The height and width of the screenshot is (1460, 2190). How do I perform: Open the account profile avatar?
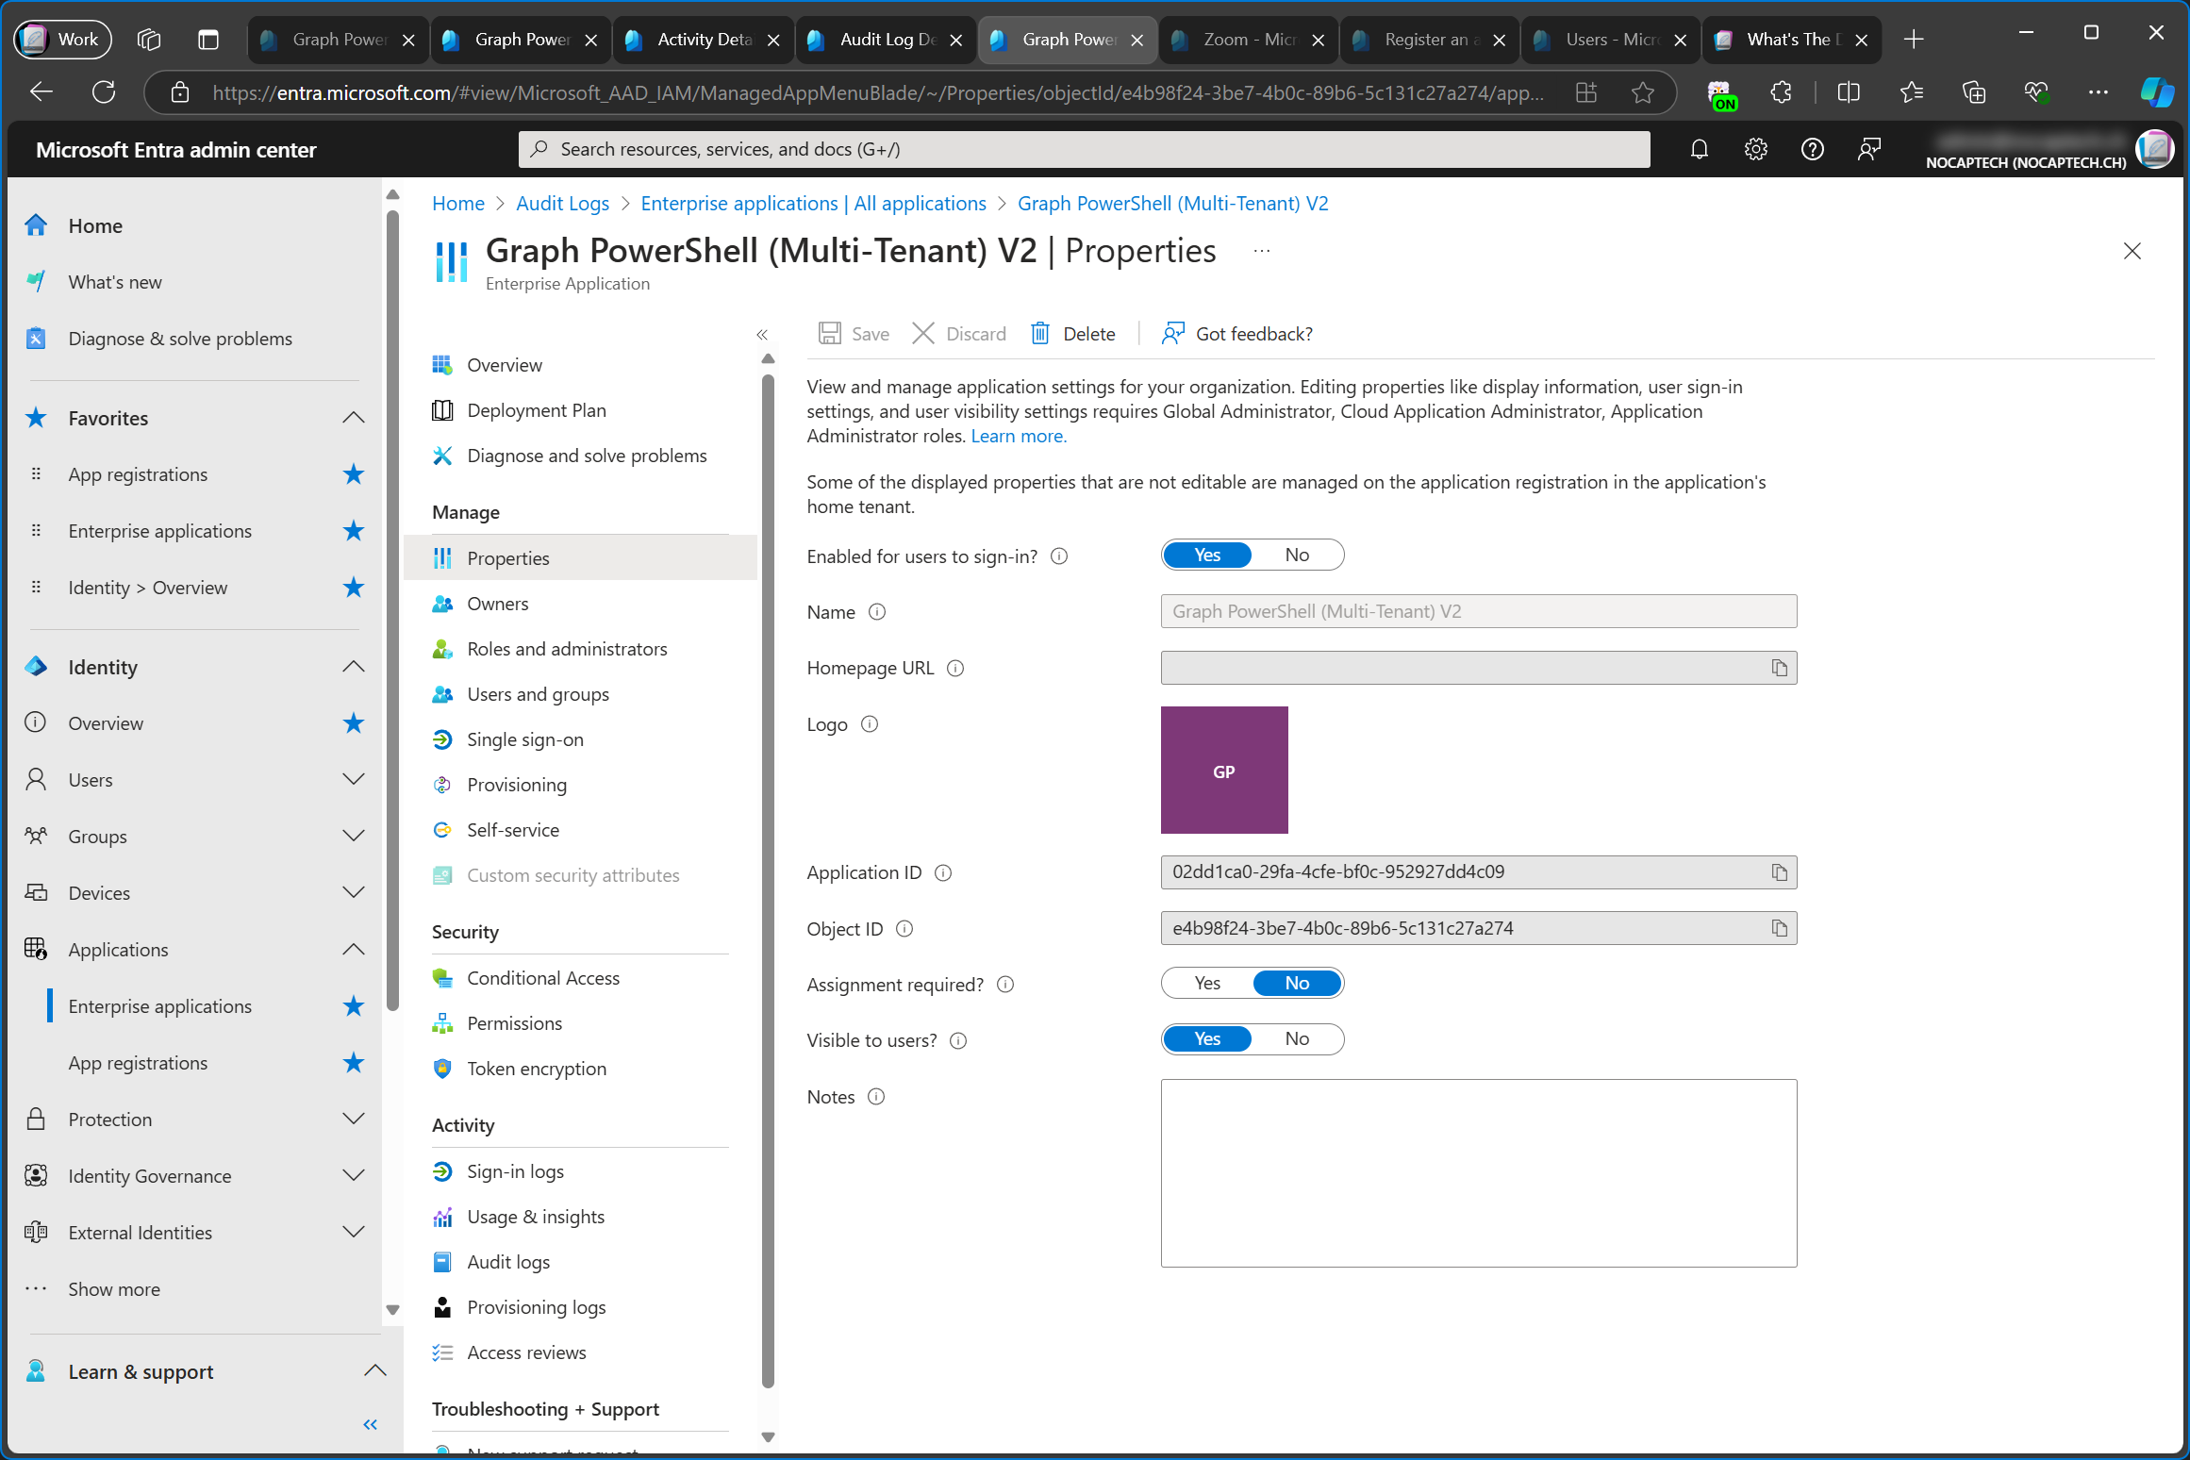(2155, 149)
